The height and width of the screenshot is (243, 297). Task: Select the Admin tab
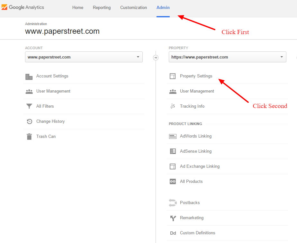pos(163,8)
